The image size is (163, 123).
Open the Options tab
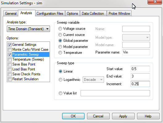(72, 14)
